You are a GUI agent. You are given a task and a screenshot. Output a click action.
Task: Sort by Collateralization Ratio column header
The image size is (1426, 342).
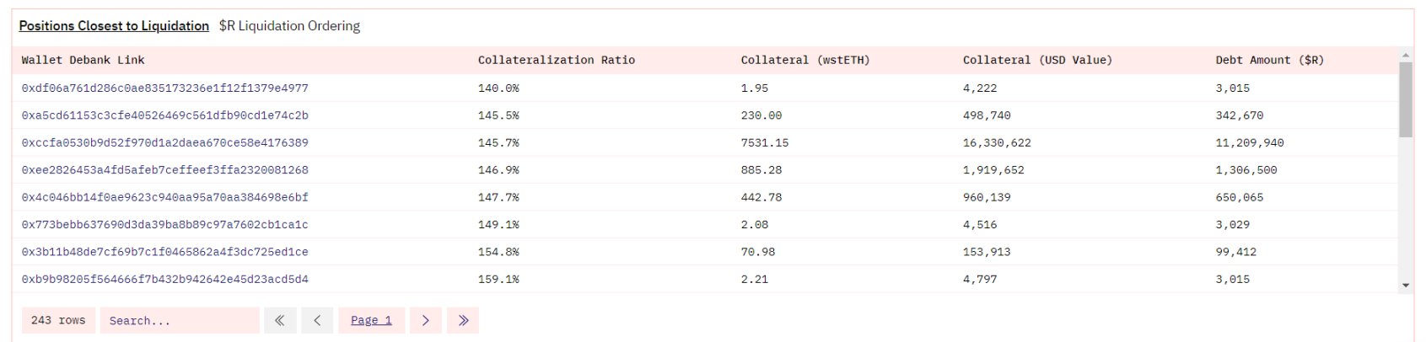pos(556,60)
